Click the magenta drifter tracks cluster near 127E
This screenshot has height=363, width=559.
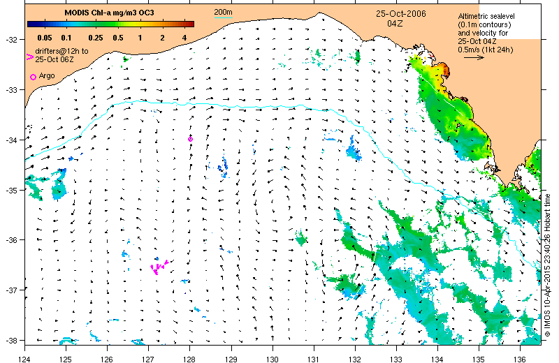(159, 267)
